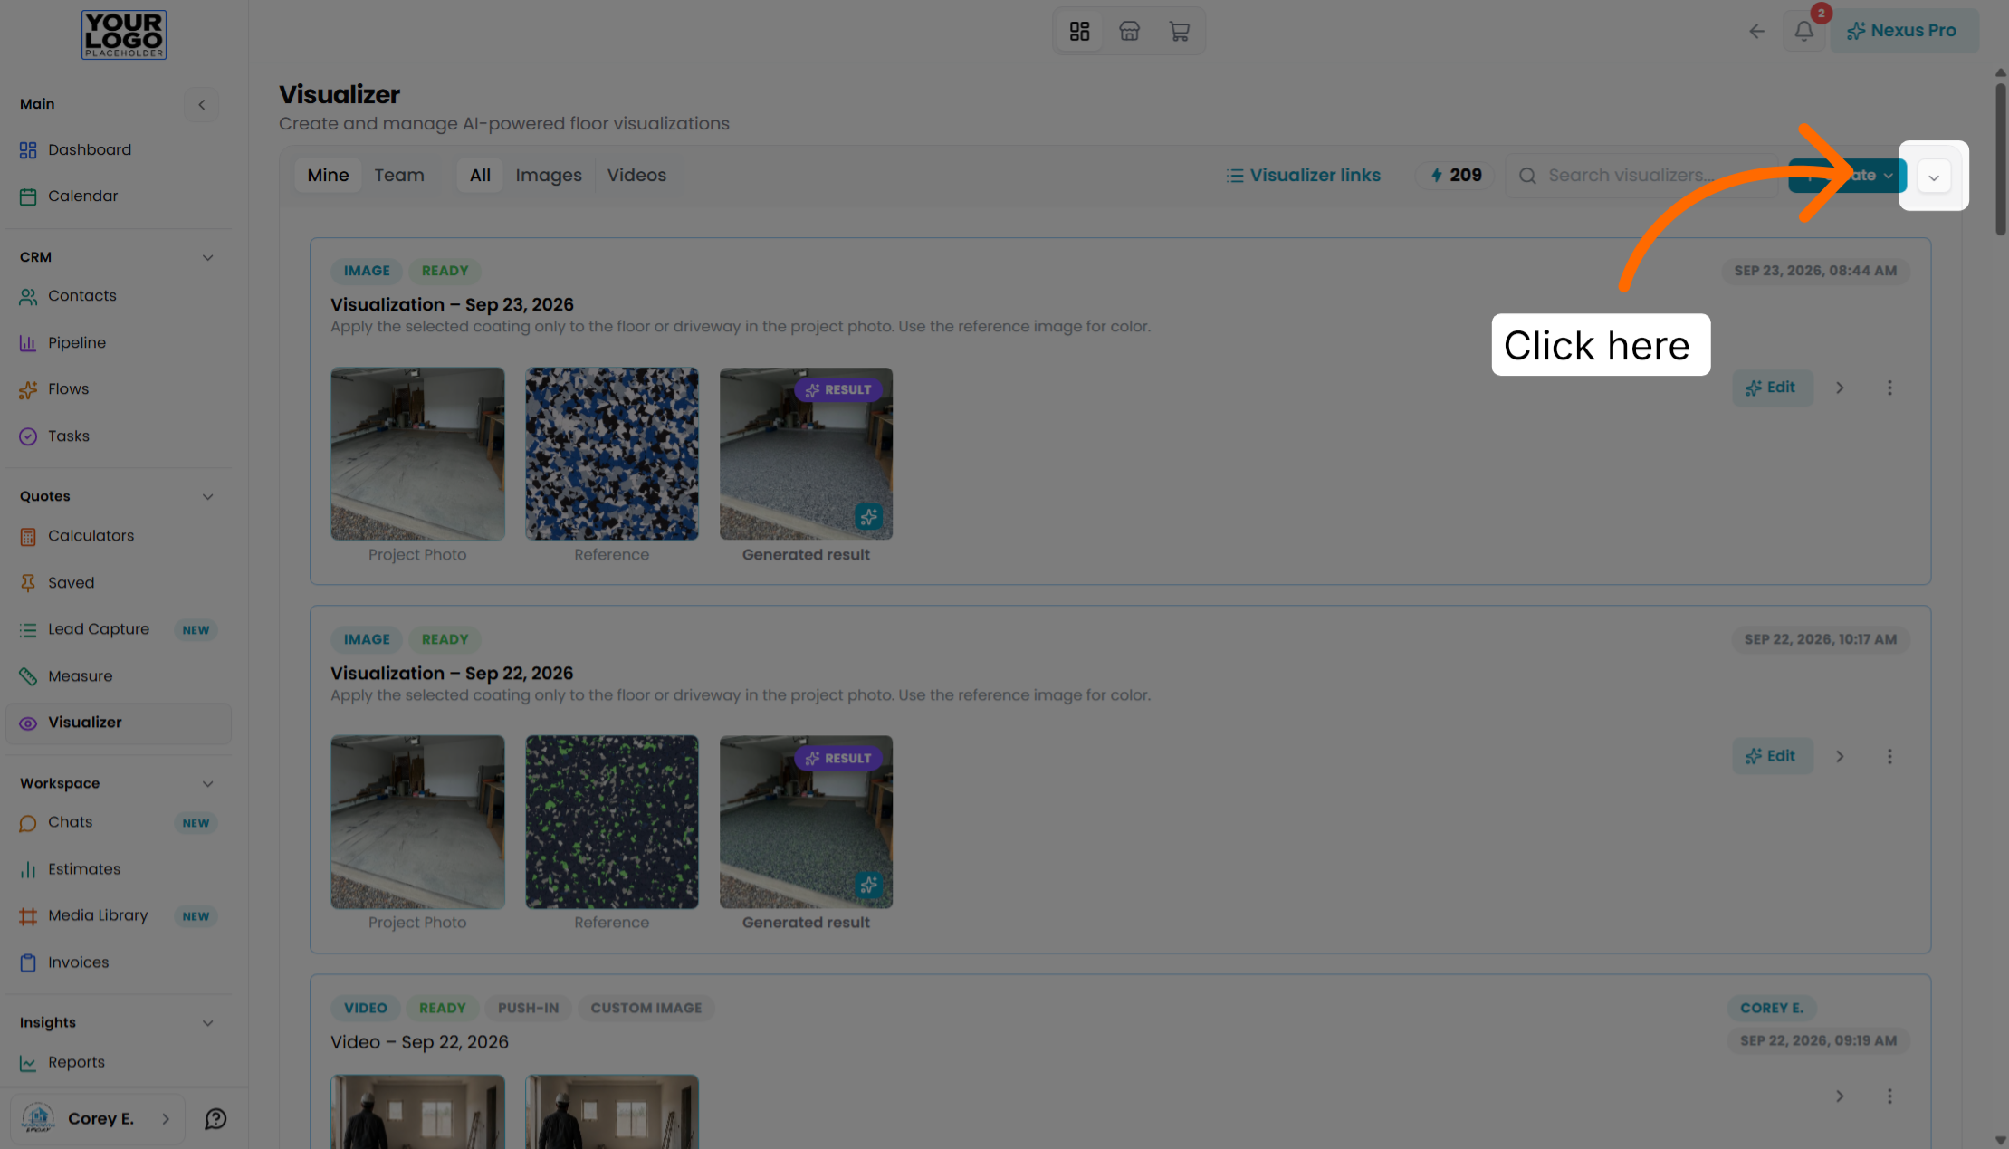
Task: Click the back arrow in header
Action: (x=1756, y=31)
